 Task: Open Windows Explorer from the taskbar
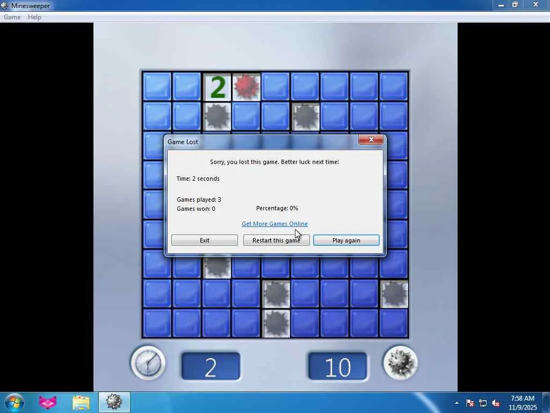point(81,402)
